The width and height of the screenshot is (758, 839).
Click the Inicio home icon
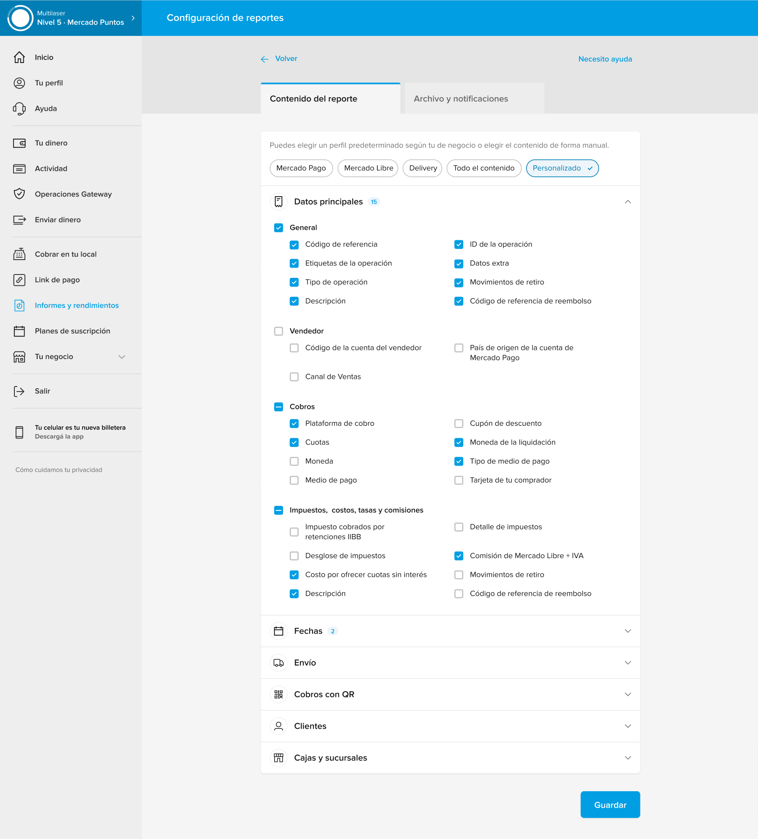(x=19, y=58)
